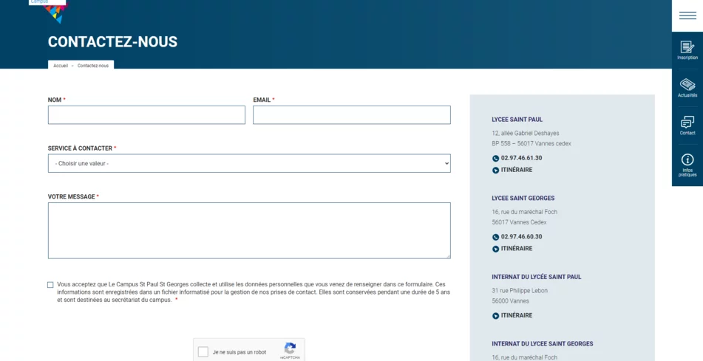Open Itinéraire for Lycée Saint Paul
Viewport: 703px width, 361px height.
click(x=516, y=170)
